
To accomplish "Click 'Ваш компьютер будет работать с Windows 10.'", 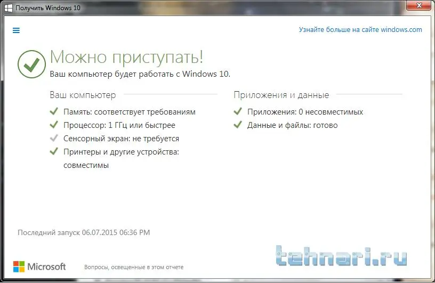I will tap(140, 74).
